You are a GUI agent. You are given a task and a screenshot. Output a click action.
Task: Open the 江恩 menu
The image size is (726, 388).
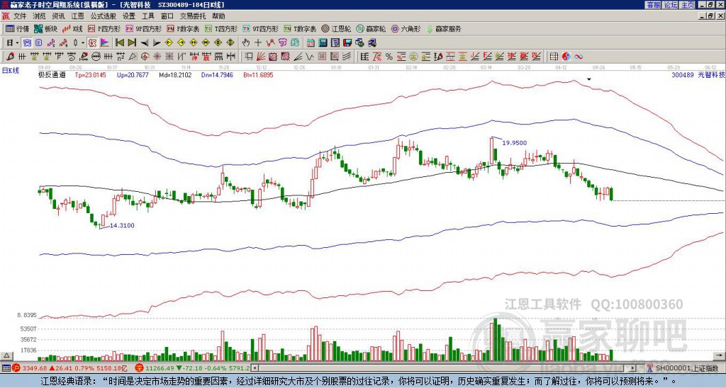click(x=78, y=16)
